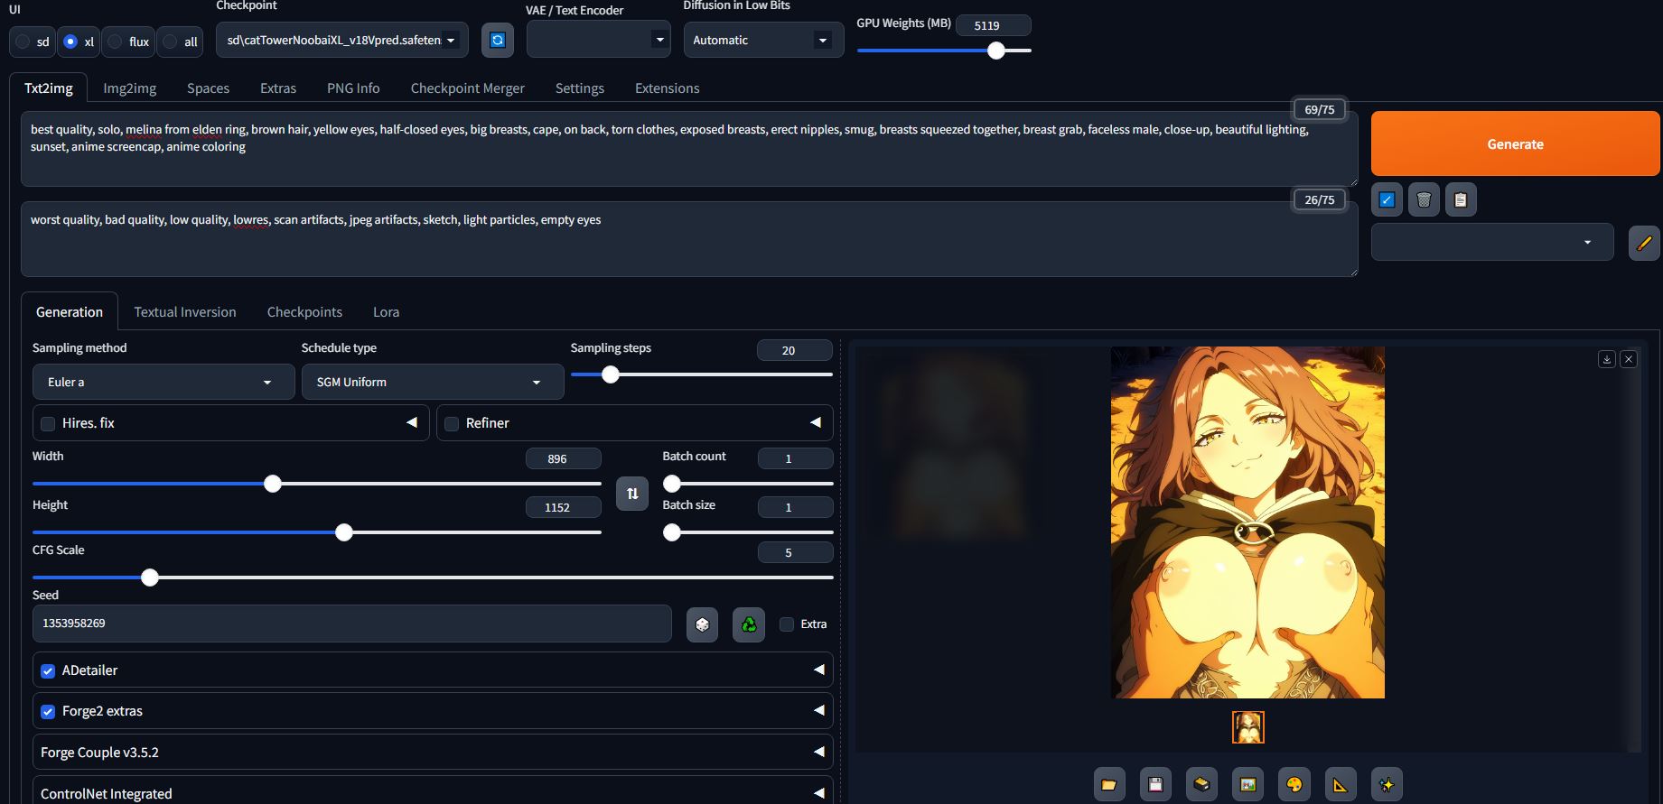Close the gallery image preview

(1629, 359)
